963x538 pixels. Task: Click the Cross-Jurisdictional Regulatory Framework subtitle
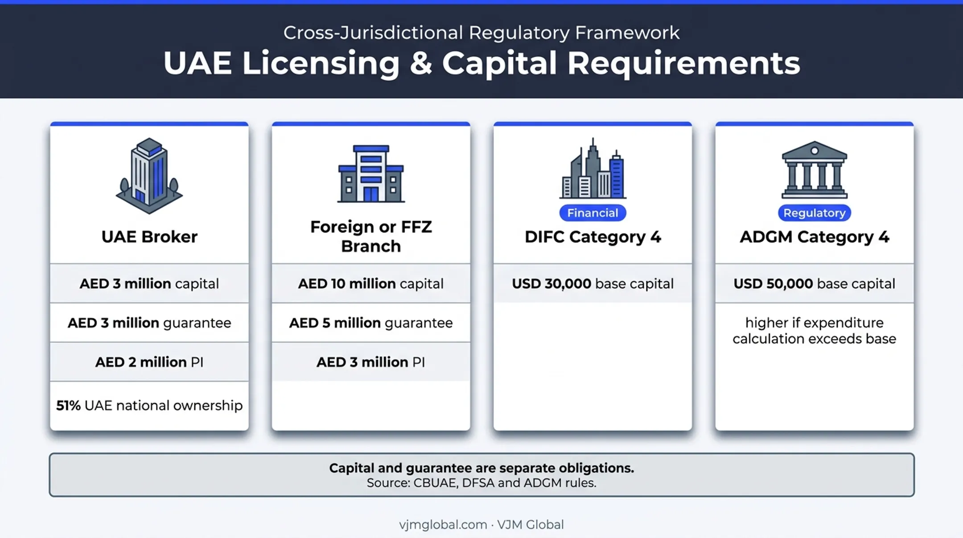(481, 33)
